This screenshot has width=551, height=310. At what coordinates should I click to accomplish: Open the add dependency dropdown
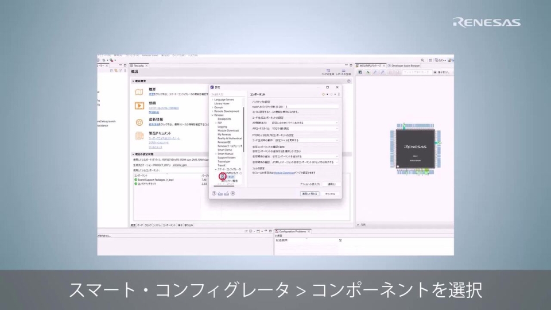coord(305,156)
